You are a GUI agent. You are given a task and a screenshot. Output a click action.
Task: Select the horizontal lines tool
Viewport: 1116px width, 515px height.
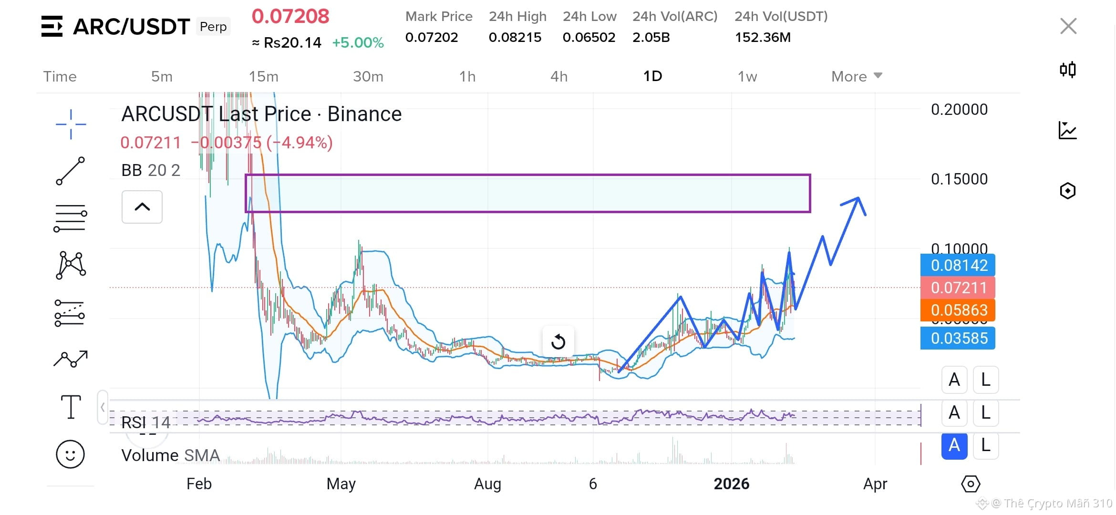pyautogui.click(x=70, y=218)
